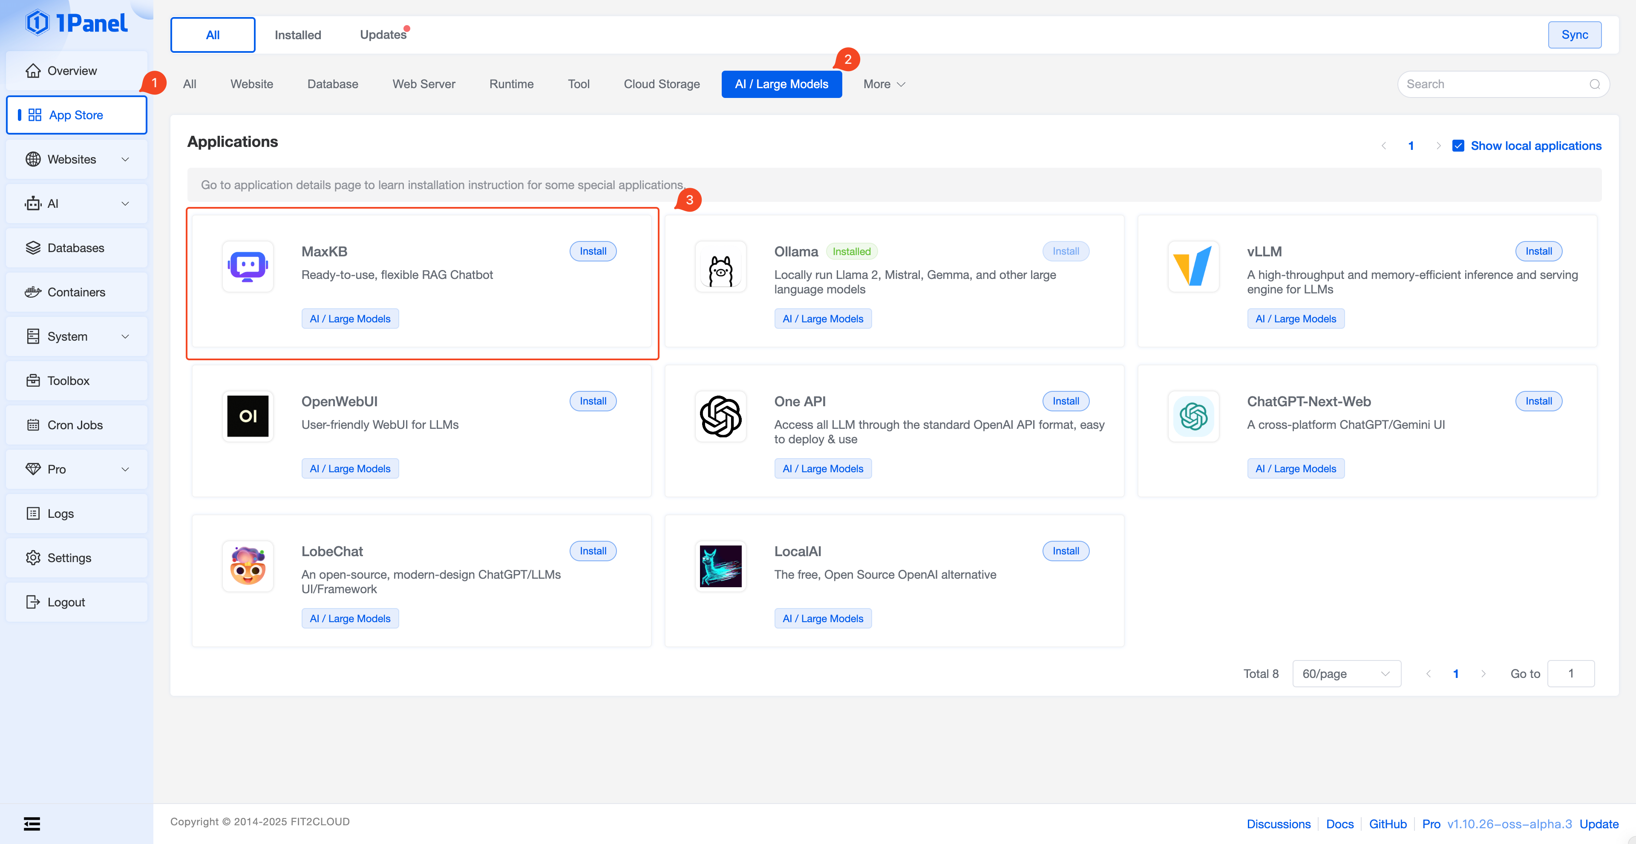Image resolution: width=1636 pixels, height=844 pixels.
Task: Install the LobeChat application
Action: point(593,551)
